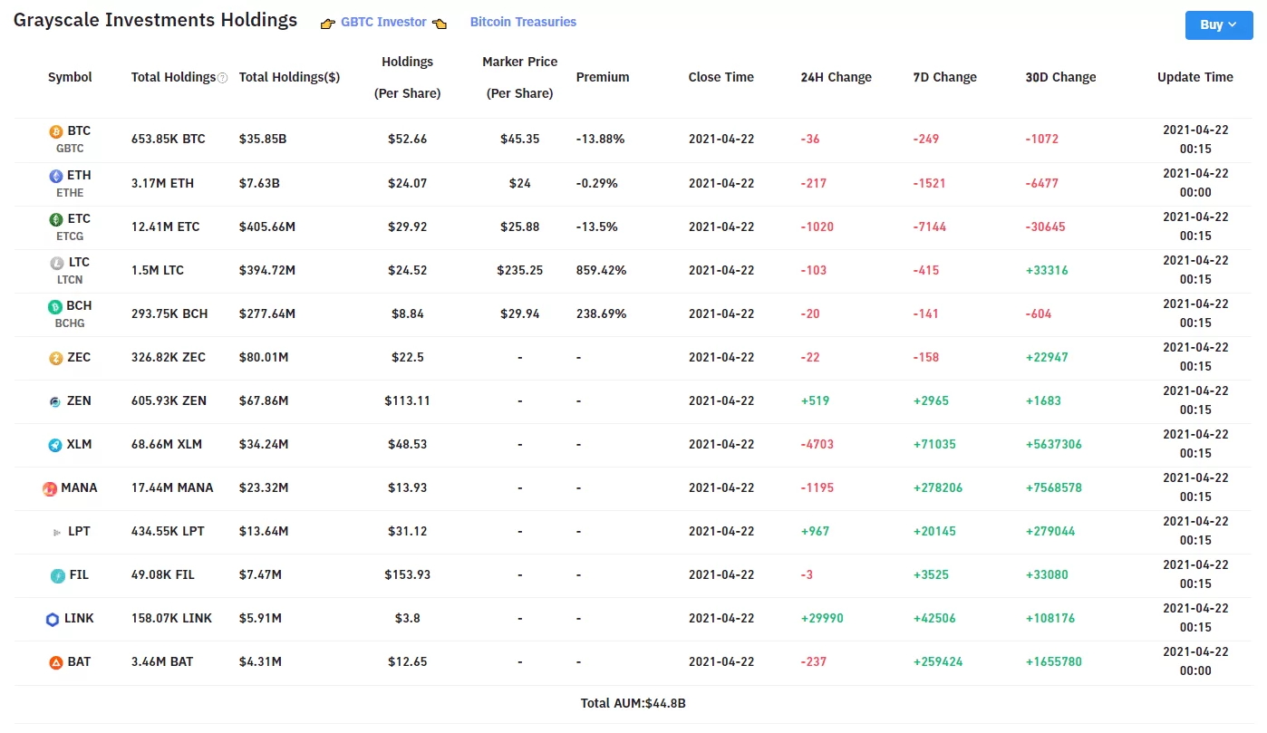Click the Horizen ZEN coin icon
This screenshot has width=1267, height=733.
(56, 401)
